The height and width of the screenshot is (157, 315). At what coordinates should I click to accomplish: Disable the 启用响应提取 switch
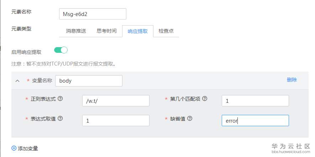tap(61, 50)
